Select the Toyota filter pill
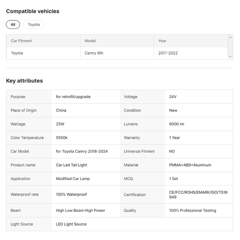The height and width of the screenshot is (240, 240). [34, 24]
